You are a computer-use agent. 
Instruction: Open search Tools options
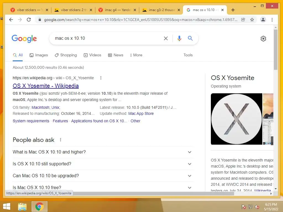pos(188,55)
